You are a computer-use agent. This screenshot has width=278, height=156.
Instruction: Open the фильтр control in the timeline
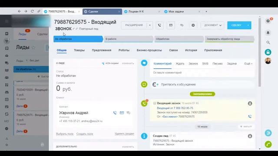246,127
